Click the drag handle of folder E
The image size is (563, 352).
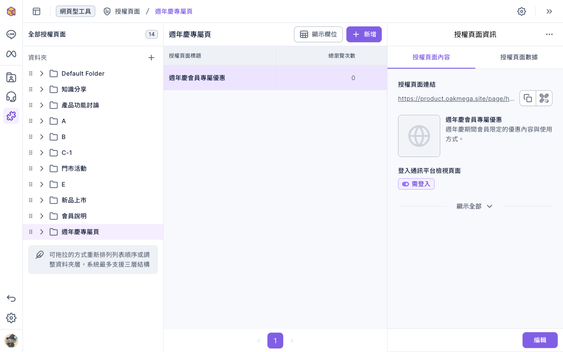click(31, 184)
